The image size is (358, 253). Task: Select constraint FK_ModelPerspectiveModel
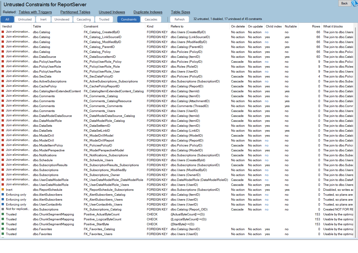(x=104, y=150)
